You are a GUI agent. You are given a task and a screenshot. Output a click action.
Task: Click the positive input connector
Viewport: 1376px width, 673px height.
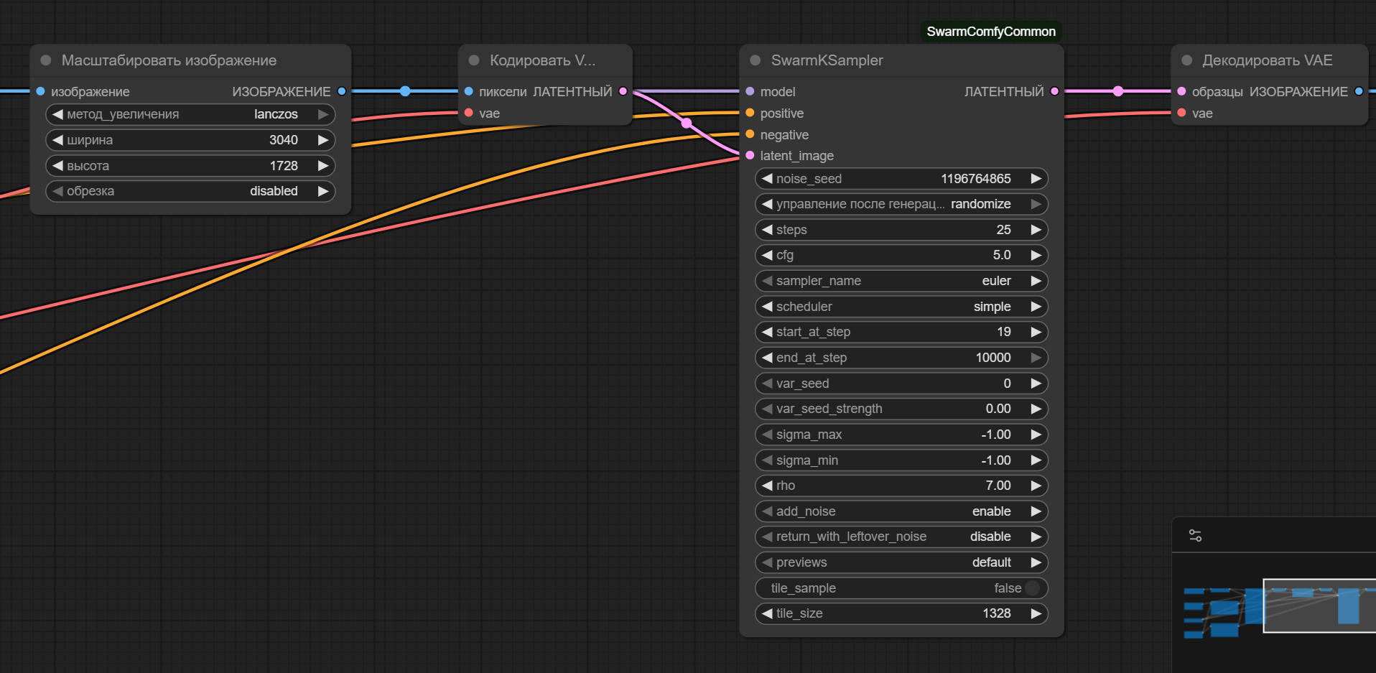pyautogui.click(x=750, y=113)
